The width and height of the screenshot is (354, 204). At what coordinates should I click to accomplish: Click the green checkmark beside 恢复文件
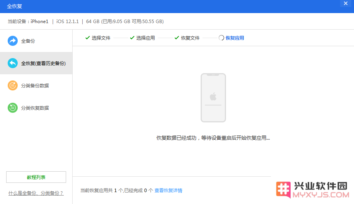tap(177, 38)
